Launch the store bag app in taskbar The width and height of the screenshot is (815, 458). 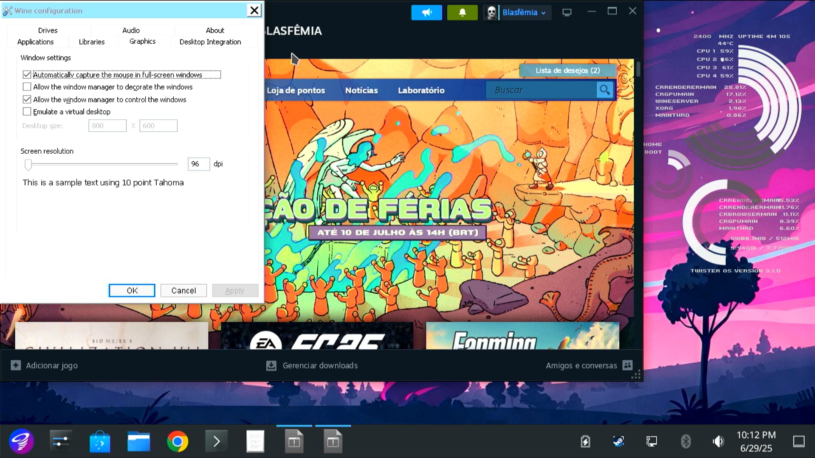[x=100, y=442]
